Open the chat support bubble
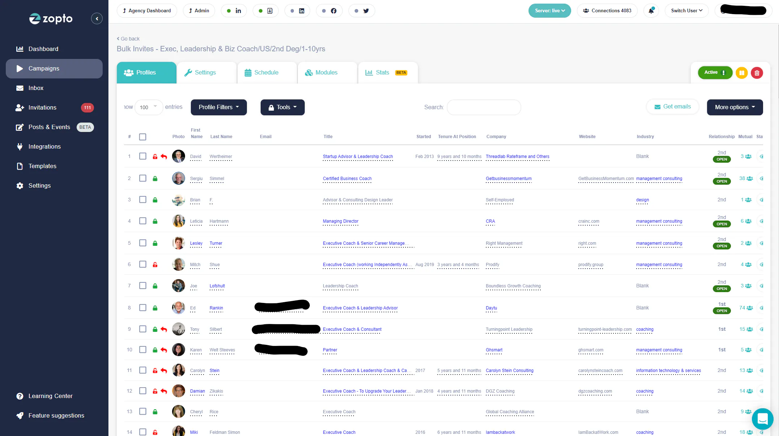Viewport: 779px width, 436px height. 762,419
